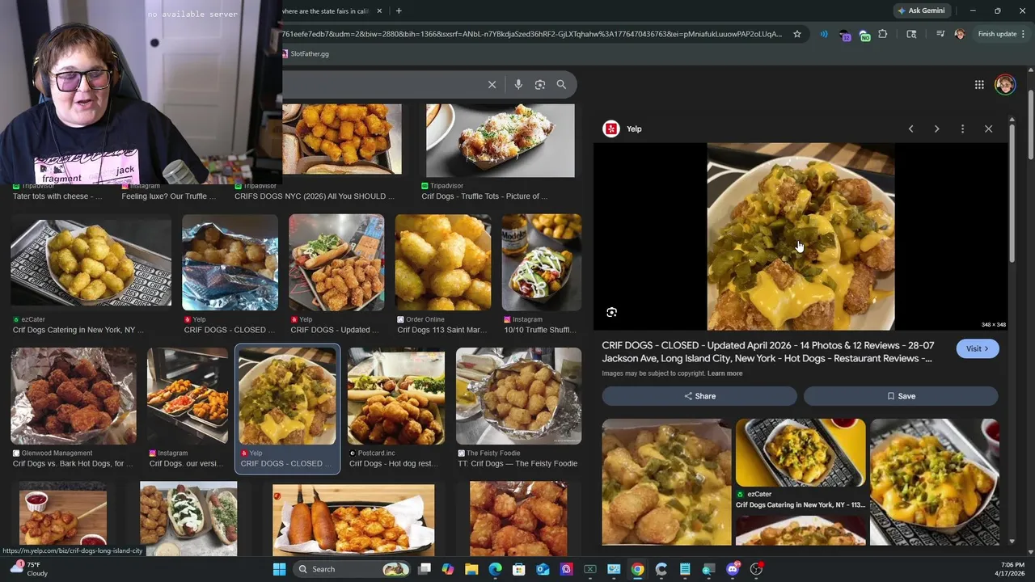Open 'Crif Dogs Catering in New York, NY - 113...' link
Screen dimensions: 1035x582
(801, 505)
